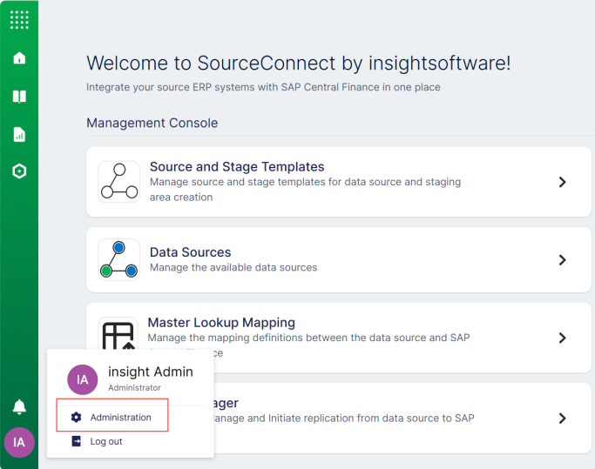
Task: Open the app launcher grid icon
Action: pos(19,20)
